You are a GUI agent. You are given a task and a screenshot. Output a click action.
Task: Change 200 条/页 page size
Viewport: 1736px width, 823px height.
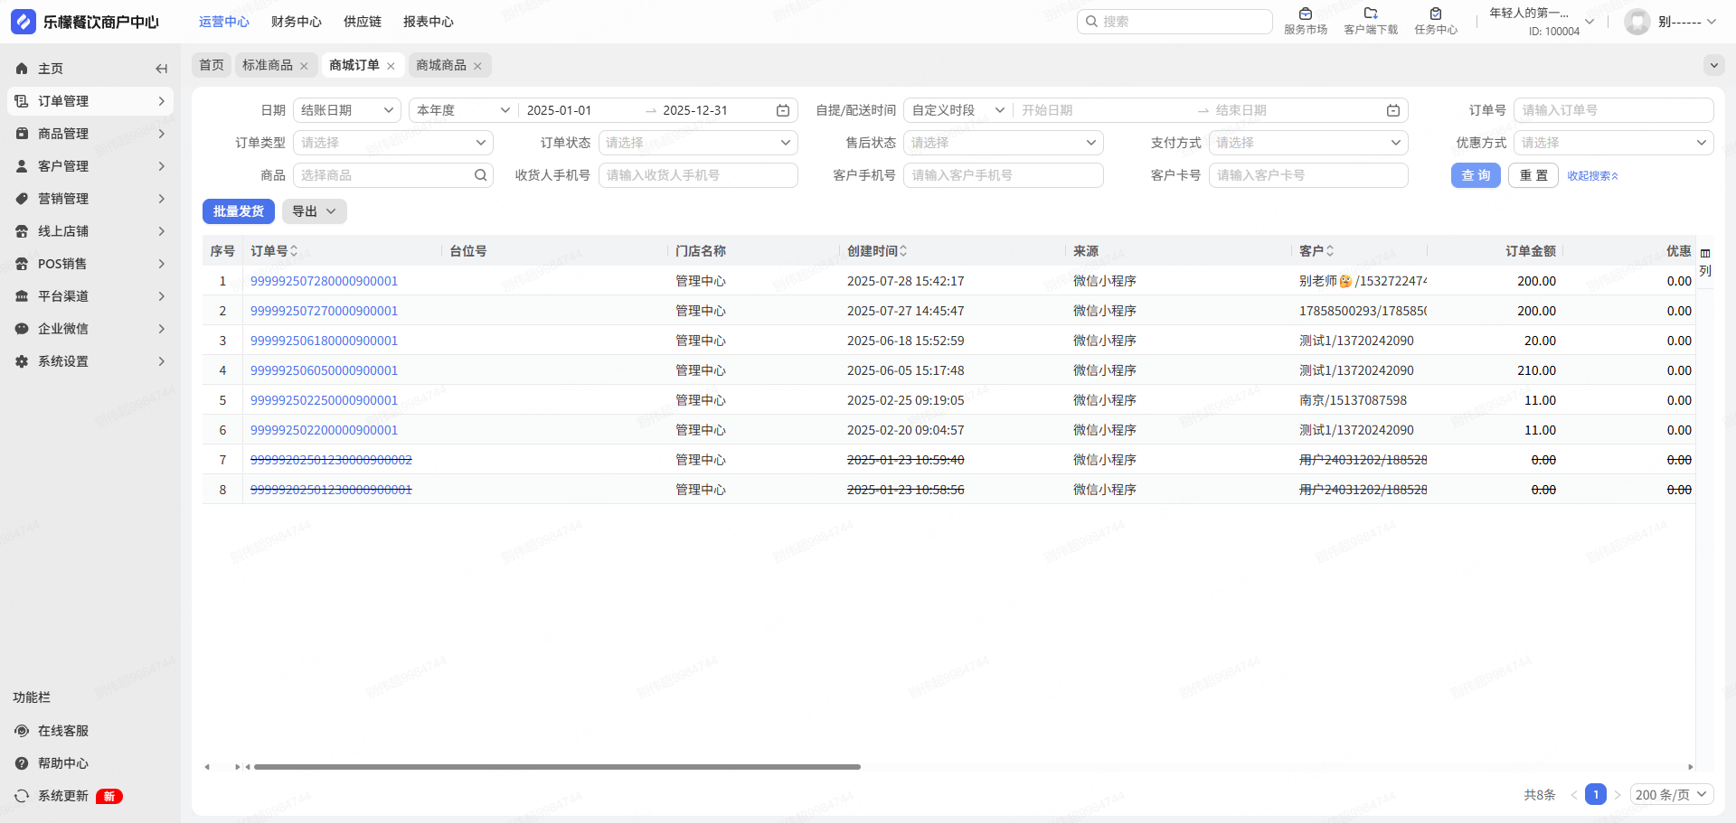point(1672,795)
